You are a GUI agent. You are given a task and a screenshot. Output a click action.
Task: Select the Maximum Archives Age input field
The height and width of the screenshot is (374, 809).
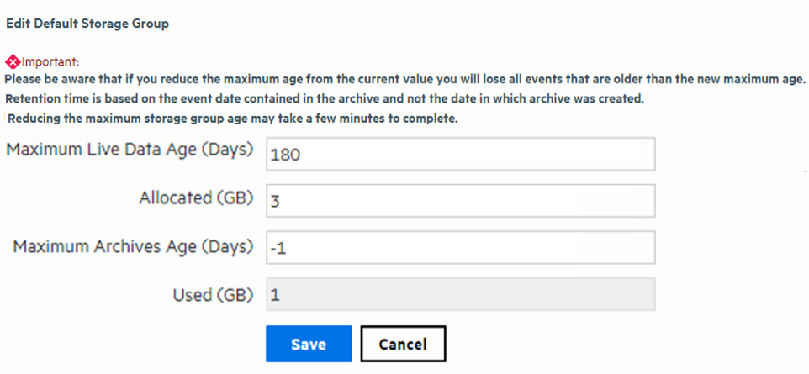click(x=460, y=247)
